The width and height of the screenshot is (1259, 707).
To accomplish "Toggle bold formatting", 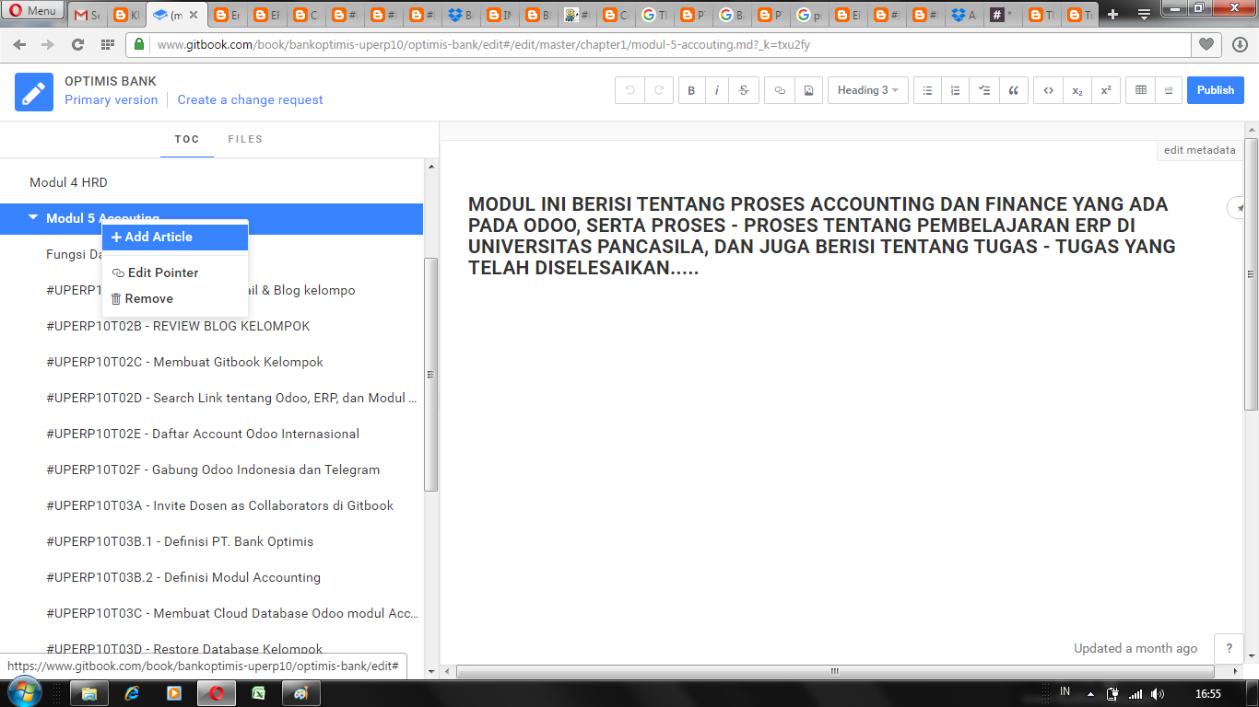I will [x=692, y=90].
